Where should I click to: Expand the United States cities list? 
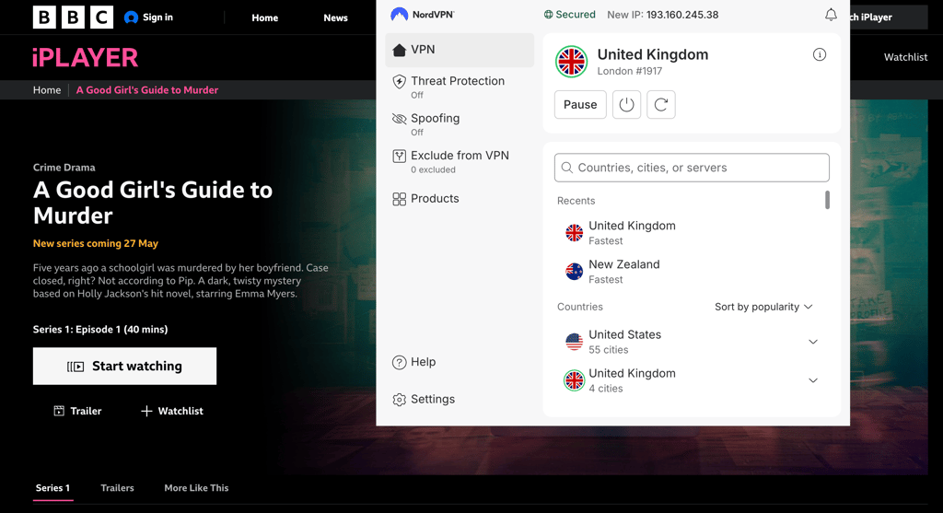[x=812, y=342]
